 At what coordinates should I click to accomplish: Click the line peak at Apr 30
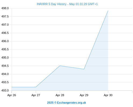coord(108,11)
